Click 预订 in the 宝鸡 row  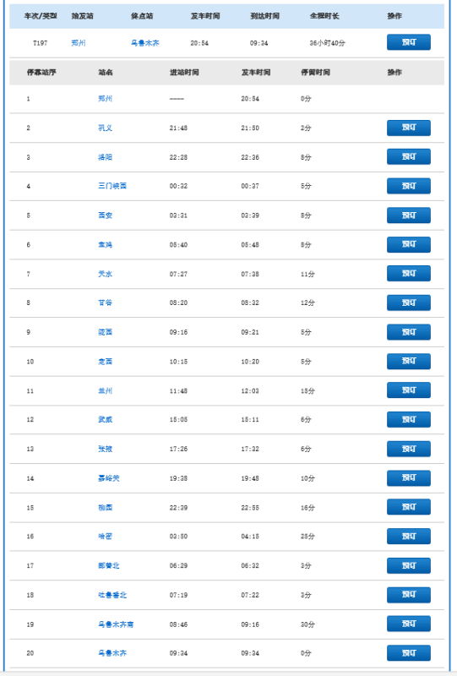(408, 244)
